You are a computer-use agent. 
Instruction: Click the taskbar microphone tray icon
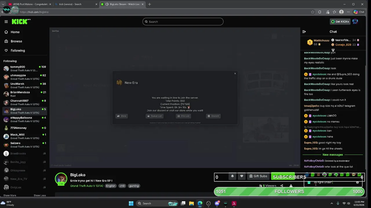tap(338, 203)
